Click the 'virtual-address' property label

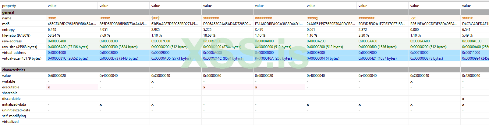click(x=14, y=53)
